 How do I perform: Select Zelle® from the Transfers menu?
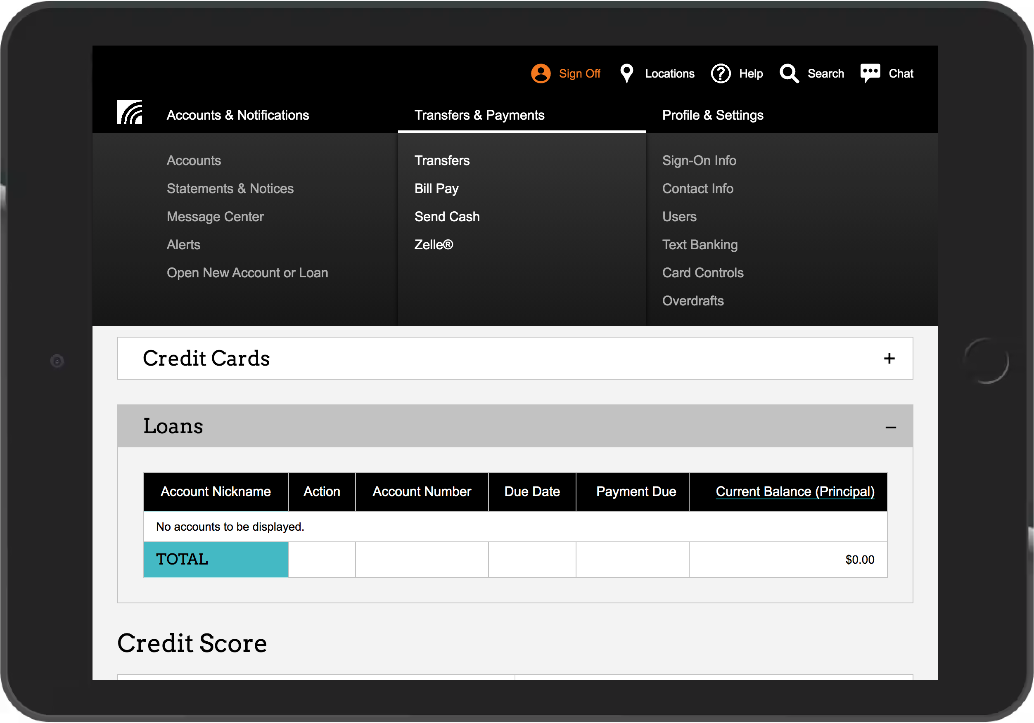pos(434,245)
